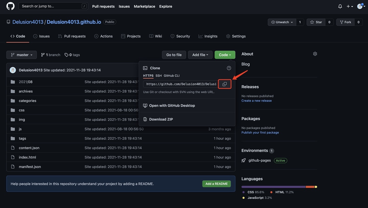368x208 pixels.
Task: Click the manifest.json file icon
Action: 13,167
